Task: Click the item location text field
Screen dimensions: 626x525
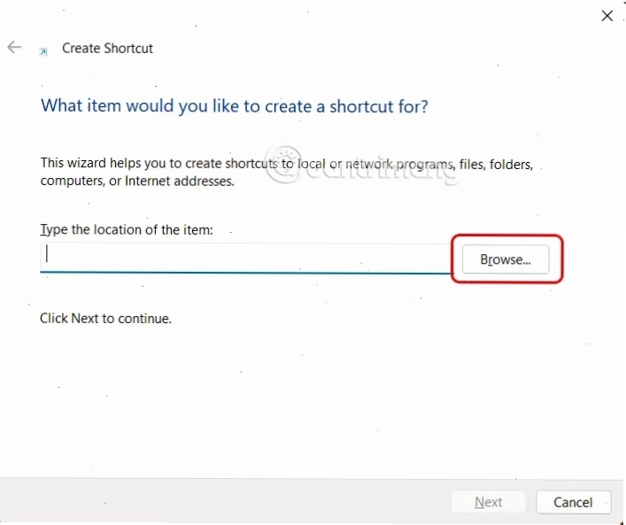Action: (245, 259)
